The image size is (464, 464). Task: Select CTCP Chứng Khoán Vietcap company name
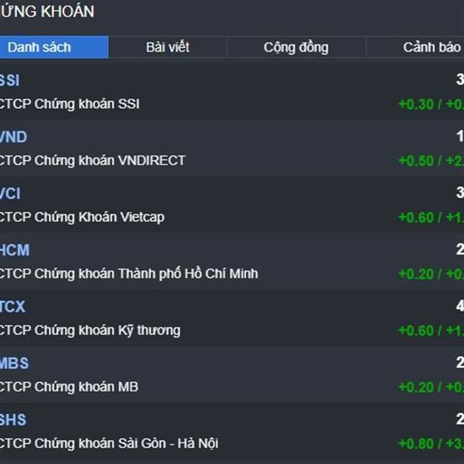point(82,217)
